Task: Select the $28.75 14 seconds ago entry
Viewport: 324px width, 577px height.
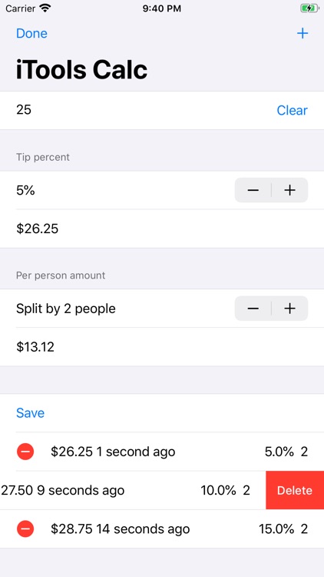Action: (162, 529)
